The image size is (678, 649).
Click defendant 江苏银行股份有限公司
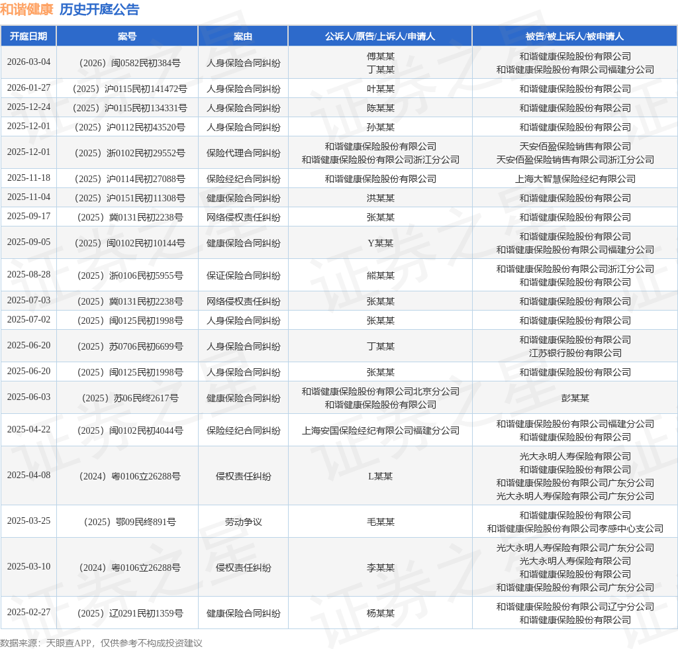coord(575,353)
